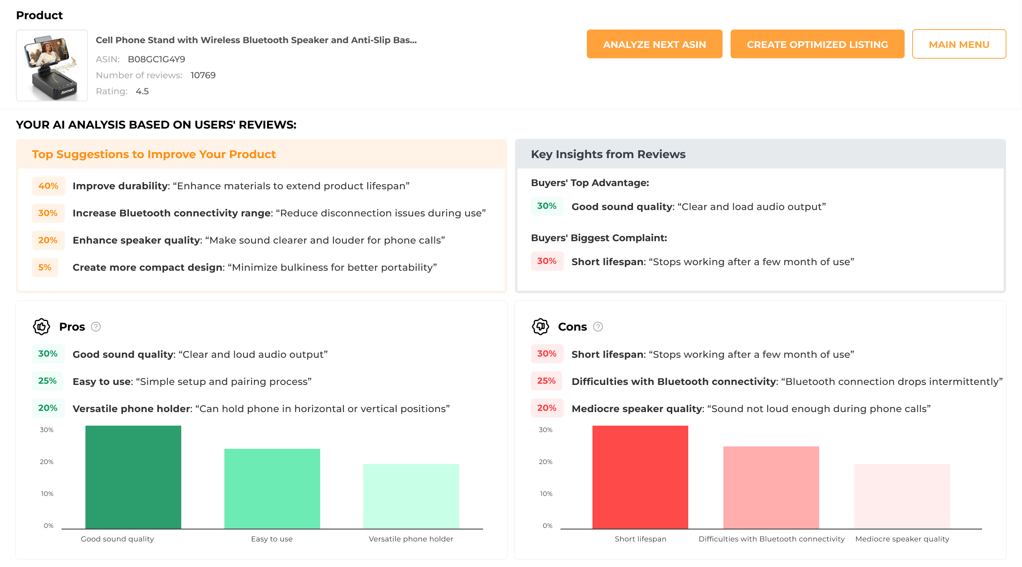Click the Top Suggestions panel heading
1022x567 pixels.
pos(153,154)
